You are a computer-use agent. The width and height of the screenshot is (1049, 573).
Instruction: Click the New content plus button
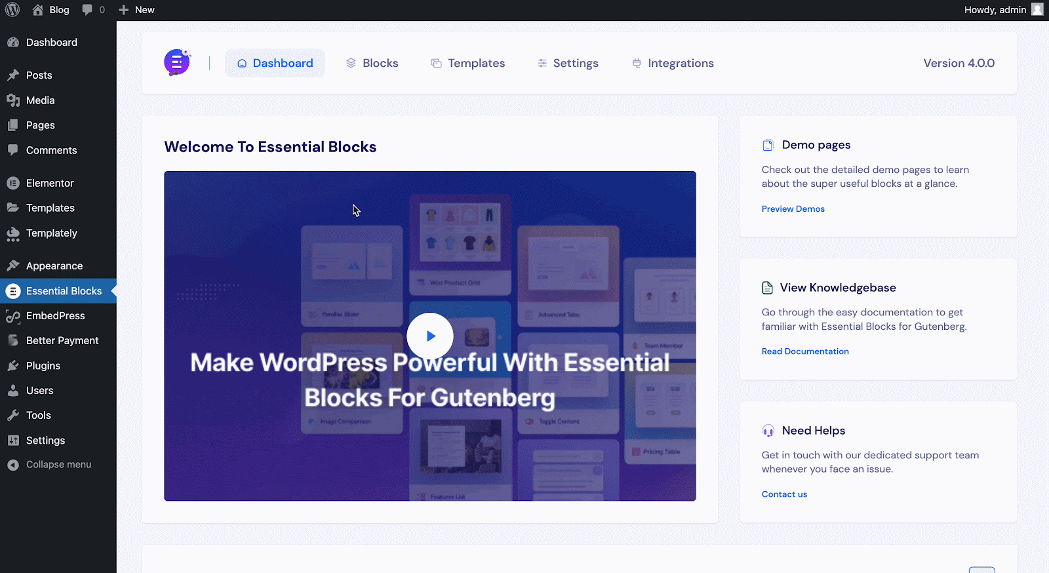point(136,10)
